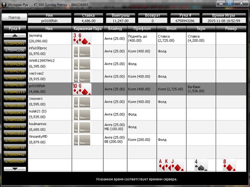Open hand 6758909716
This screenshot has height=187, width=250.
coord(15,148)
